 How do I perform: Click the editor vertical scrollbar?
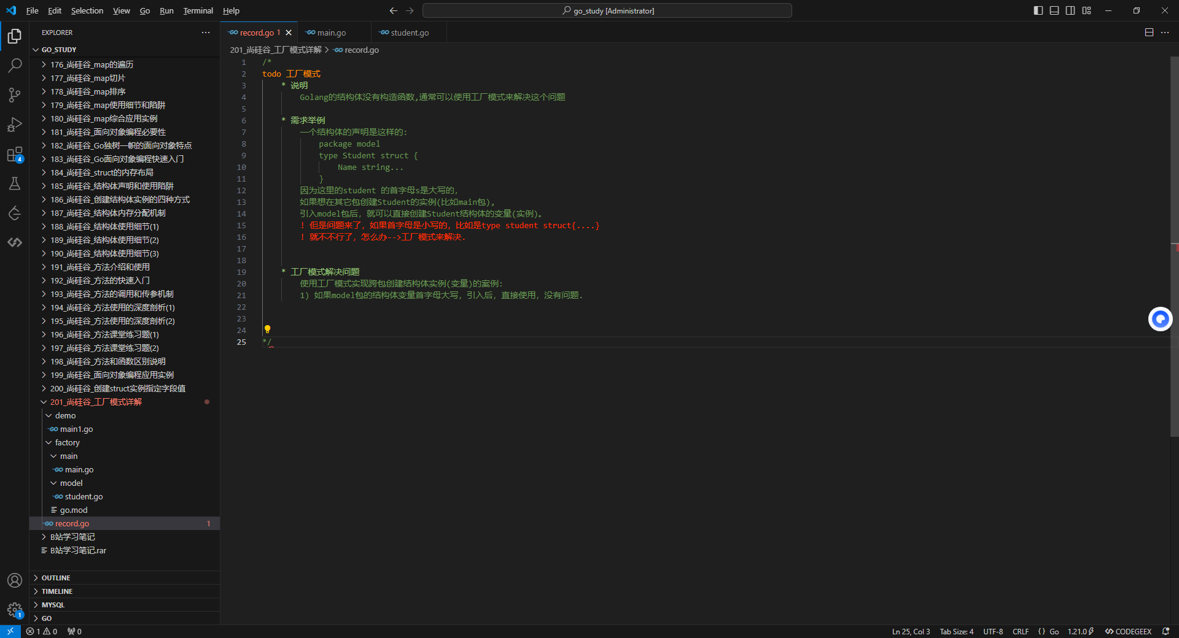(x=1174, y=246)
